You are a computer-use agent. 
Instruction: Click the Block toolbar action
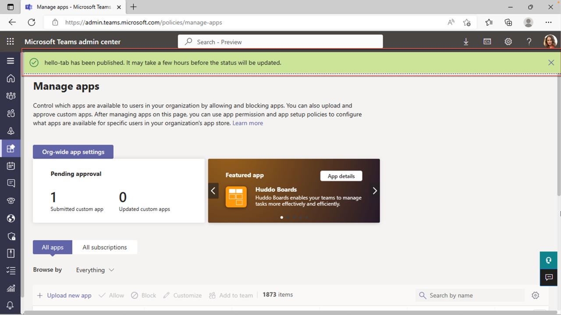[143, 295]
